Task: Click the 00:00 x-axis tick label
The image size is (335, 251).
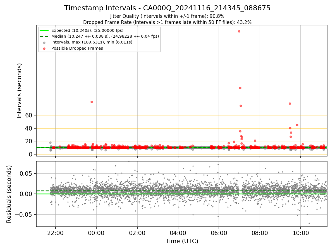Action: pos(96,233)
